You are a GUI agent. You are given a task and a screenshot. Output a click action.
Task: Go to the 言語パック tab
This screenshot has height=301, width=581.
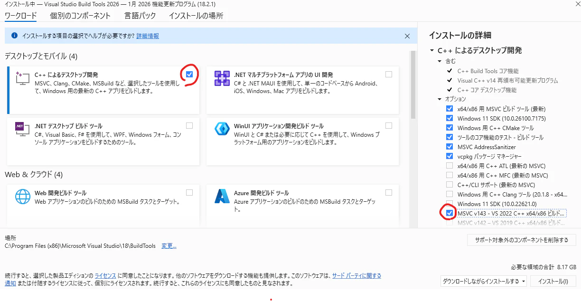point(140,16)
